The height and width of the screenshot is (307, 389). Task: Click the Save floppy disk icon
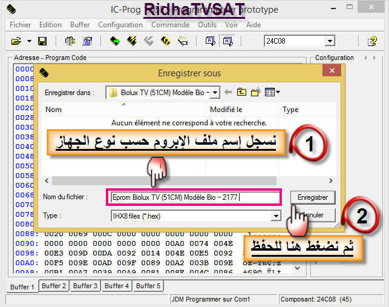[42, 41]
